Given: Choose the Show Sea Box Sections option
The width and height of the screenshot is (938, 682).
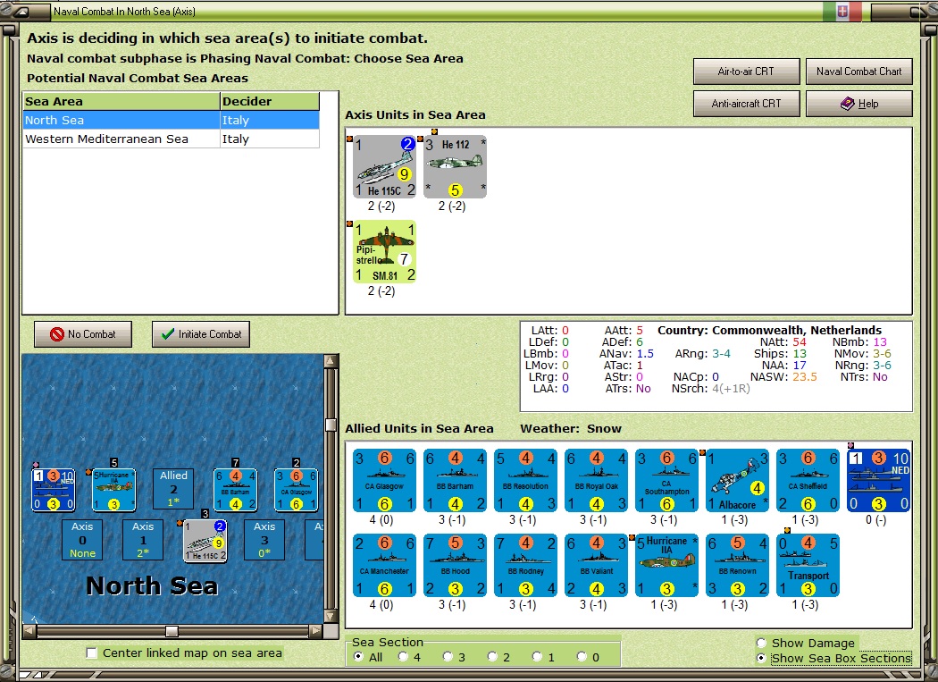Looking at the screenshot, I should (x=761, y=658).
